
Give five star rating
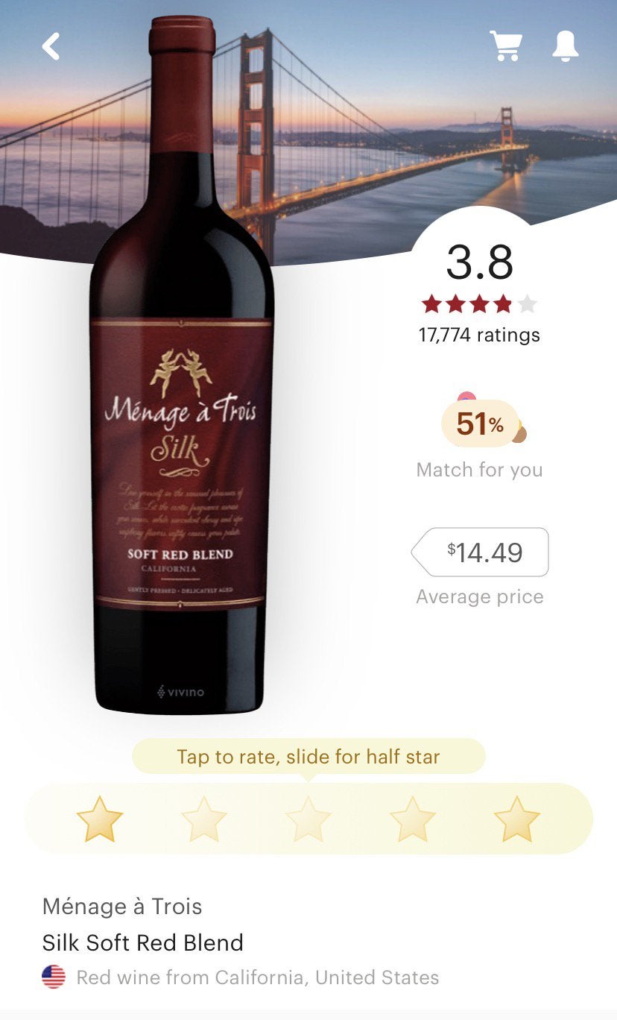(x=517, y=819)
